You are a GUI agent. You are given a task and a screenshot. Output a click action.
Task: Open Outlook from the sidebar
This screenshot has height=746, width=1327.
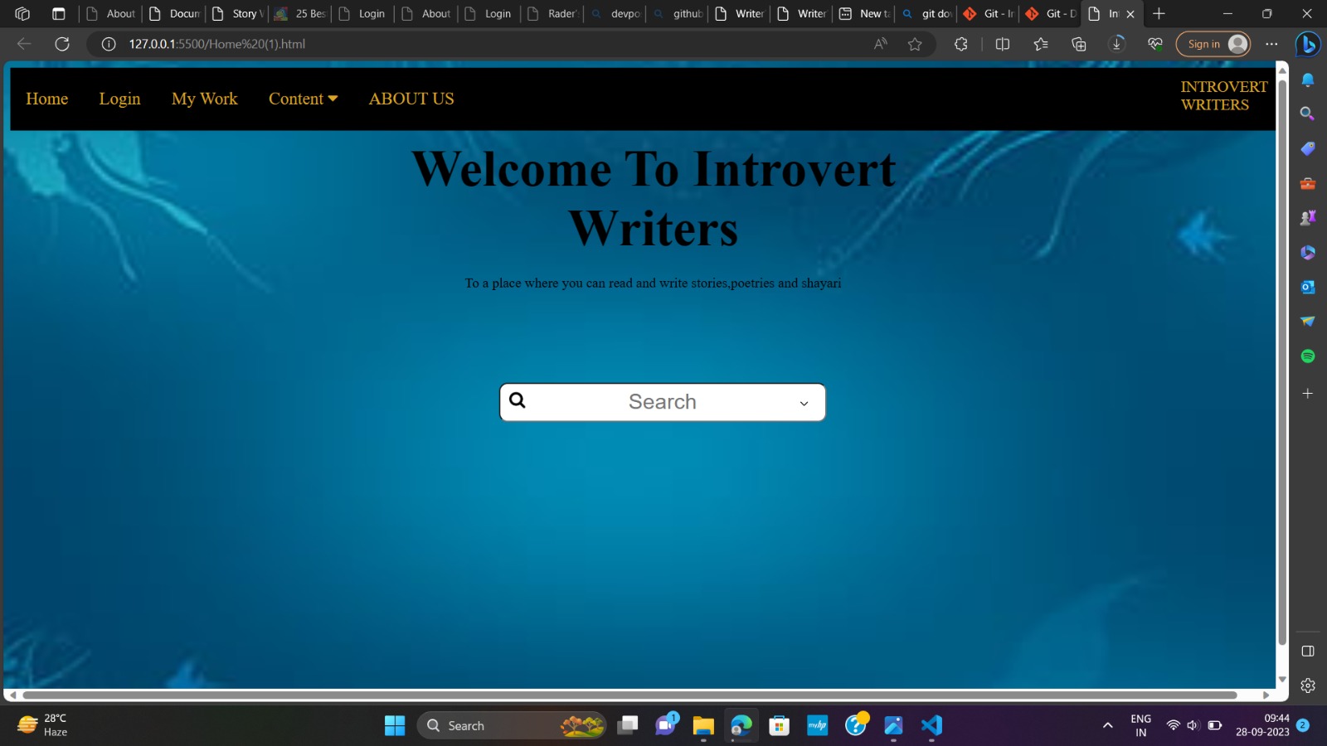click(x=1308, y=287)
